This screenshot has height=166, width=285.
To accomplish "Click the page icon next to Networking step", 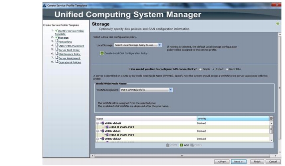I will 57,41.
